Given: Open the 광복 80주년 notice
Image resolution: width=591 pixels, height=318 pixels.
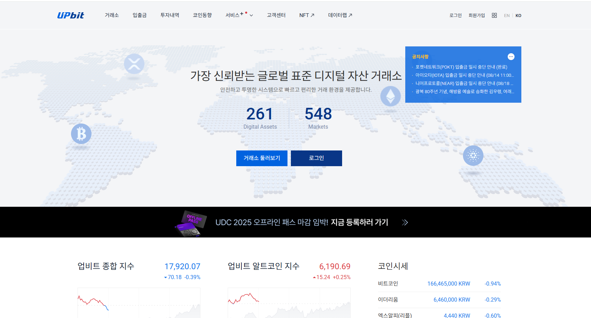Looking at the screenshot, I should coord(464,91).
